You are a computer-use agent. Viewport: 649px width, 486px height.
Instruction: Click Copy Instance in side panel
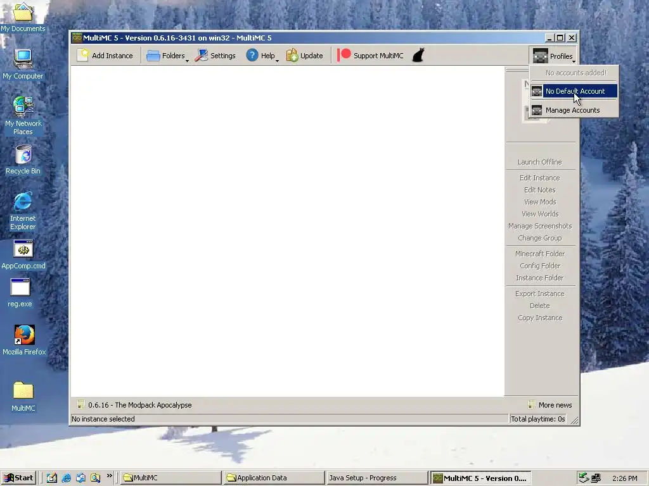click(x=540, y=318)
